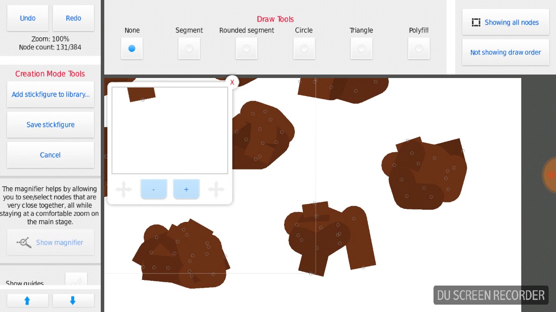Image resolution: width=556 pixels, height=312 pixels.
Task: Select the None draw tool radio
Action: coord(132,49)
